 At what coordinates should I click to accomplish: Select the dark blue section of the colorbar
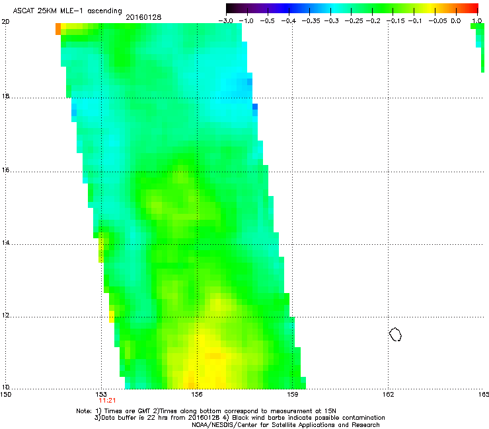(x=285, y=8)
